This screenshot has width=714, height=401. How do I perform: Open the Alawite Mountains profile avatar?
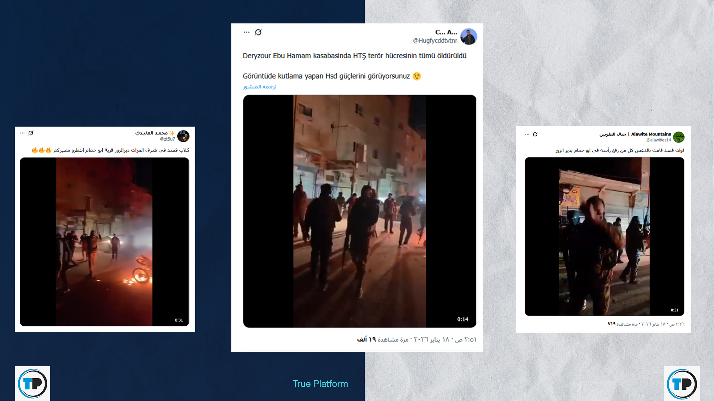click(679, 137)
